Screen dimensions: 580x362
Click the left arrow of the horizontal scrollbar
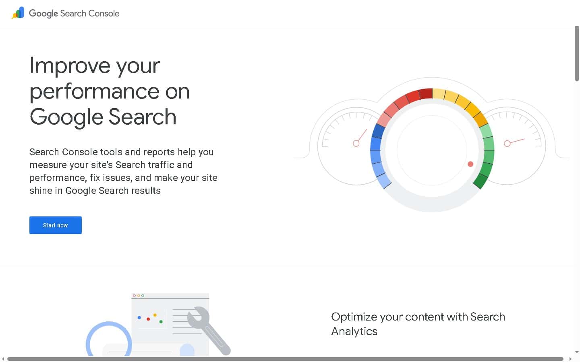click(x=3, y=359)
